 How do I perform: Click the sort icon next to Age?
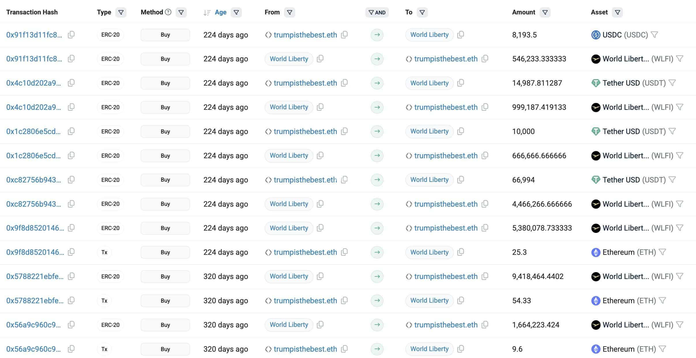point(207,12)
